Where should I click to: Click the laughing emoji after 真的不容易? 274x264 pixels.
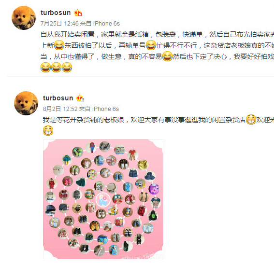[x=167, y=56]
